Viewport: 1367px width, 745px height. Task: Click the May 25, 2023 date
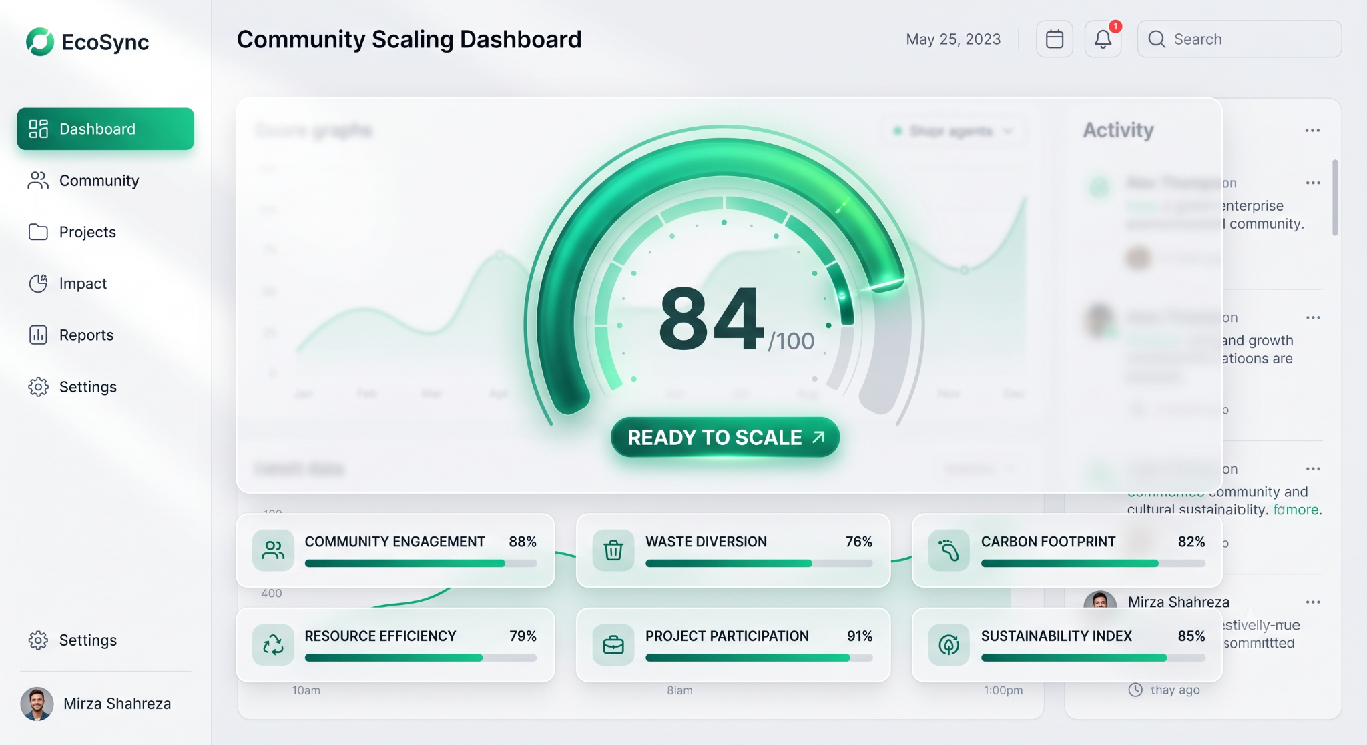(953, 39)
